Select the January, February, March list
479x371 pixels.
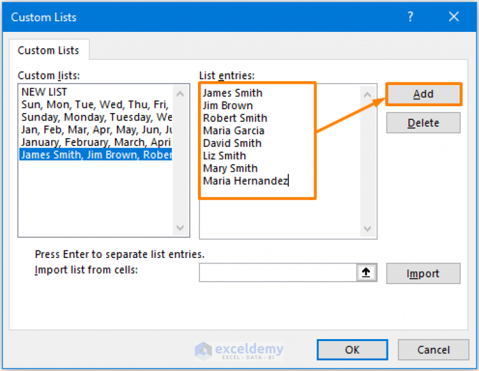96,142
